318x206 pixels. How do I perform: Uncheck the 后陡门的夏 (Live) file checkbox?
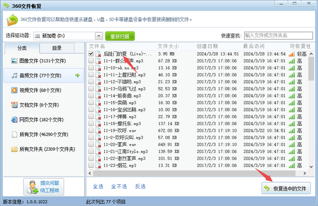tap(91, 54)
